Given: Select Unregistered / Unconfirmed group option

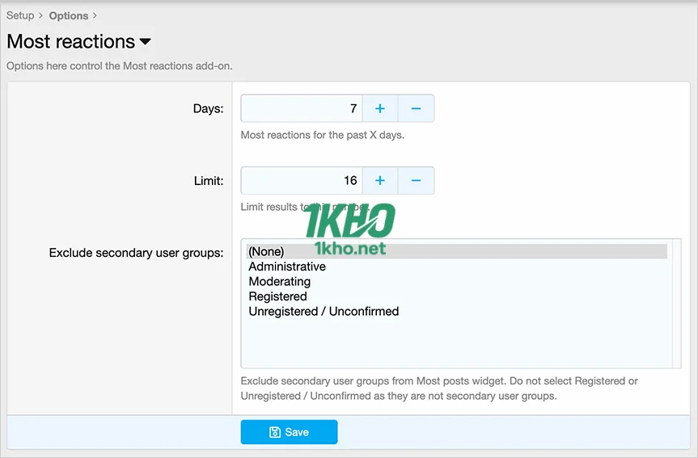Looking at the screenshot, I should click(324, 311).
